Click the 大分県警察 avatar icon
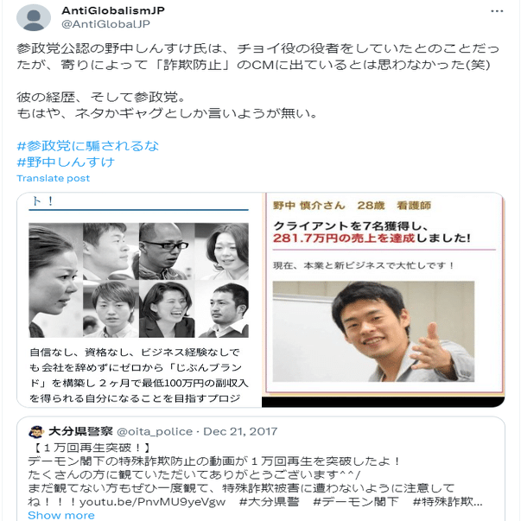521x521 pixels. point(36,432)
